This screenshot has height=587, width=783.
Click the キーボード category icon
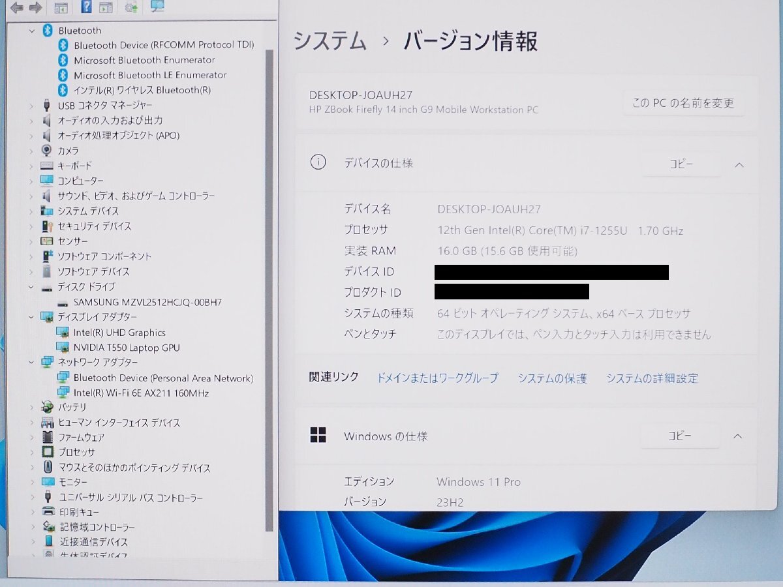click(x=47, y=166)
